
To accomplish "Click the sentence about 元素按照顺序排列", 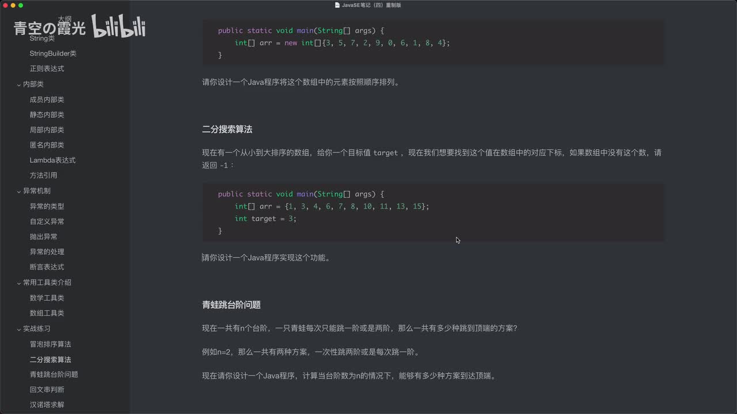I will point(301,82).
